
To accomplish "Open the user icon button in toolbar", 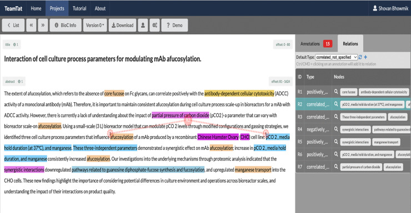I will click(143, 25).
